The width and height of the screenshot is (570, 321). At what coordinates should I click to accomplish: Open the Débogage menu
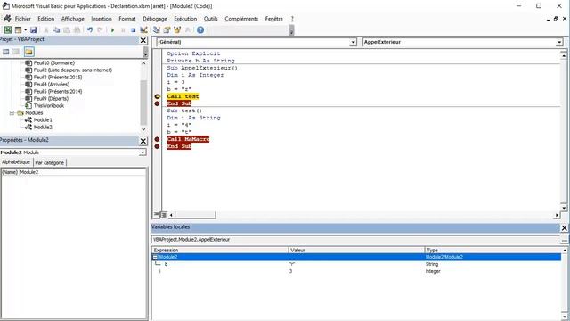[x=155, y=19]
